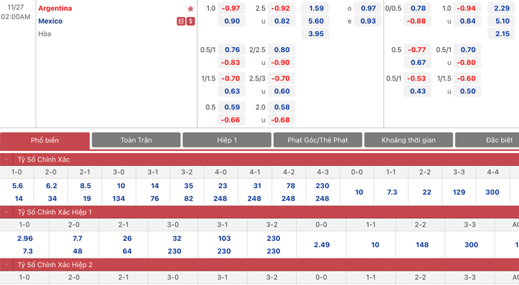The width and height of the screenshot is (519, 285).
Task: Switch to Hiệp 1 tab
Action: 227,140
